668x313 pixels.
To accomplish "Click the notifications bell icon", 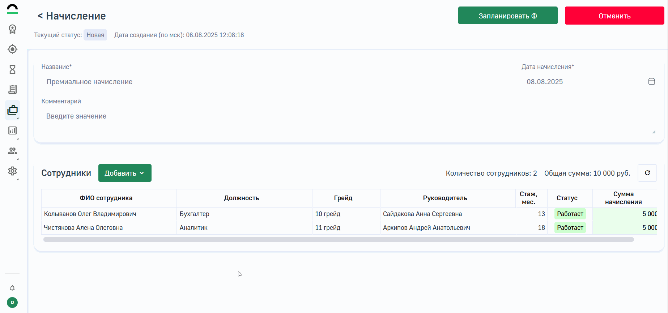I will pos(12,288).
